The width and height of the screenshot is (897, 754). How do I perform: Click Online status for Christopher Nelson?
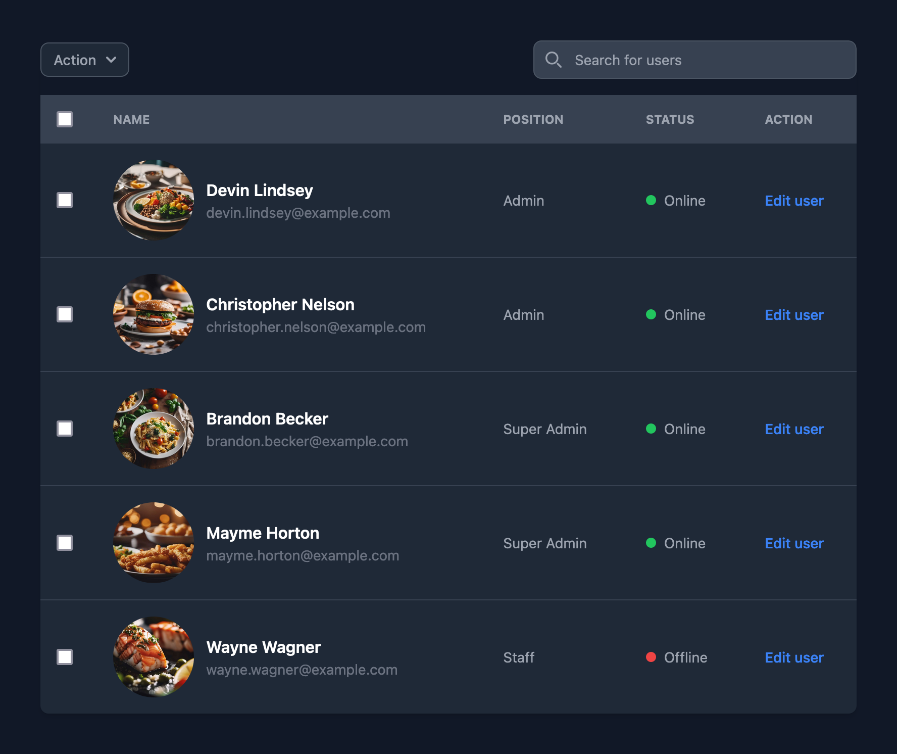click(676, 315)
